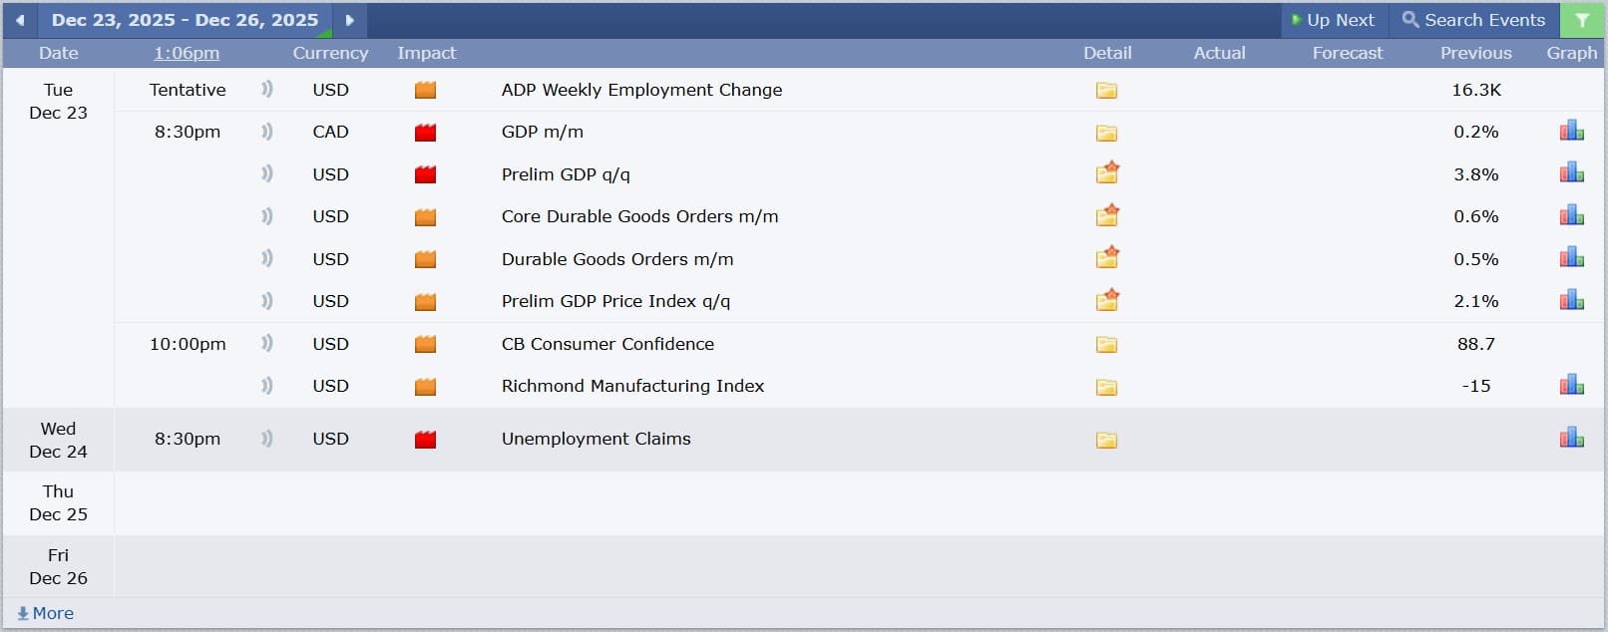Click the Durable Goods Orders m/m event

point(616,259)
